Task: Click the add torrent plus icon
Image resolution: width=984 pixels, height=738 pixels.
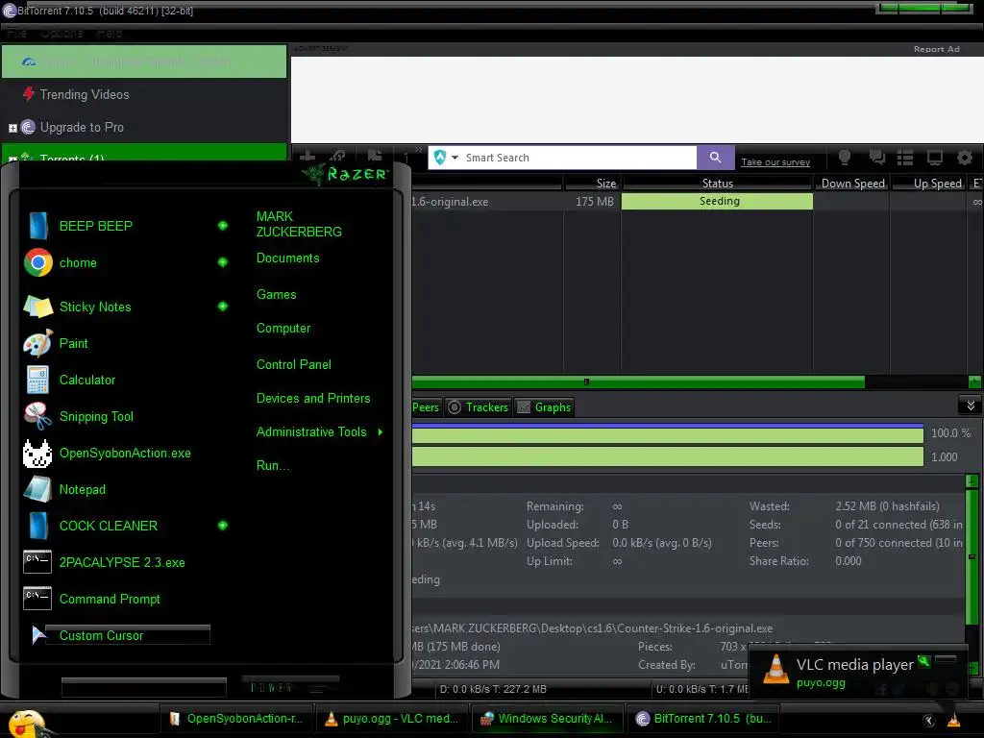Action: click(307, 157)
